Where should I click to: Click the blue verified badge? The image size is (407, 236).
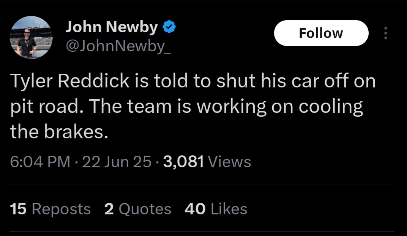169,27
